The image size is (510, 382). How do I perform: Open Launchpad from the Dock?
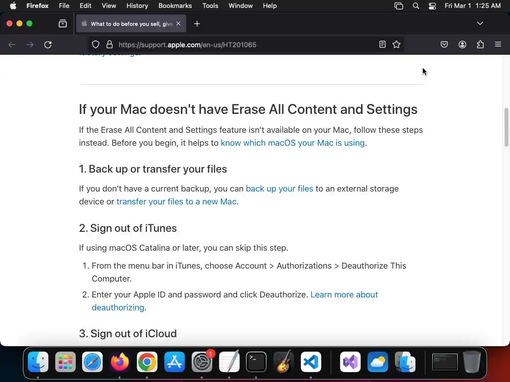[x=65, y=362]
